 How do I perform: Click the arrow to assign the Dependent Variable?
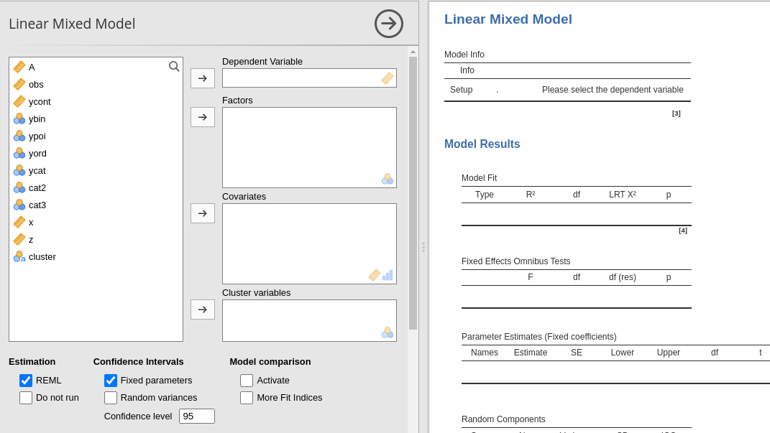202,78
